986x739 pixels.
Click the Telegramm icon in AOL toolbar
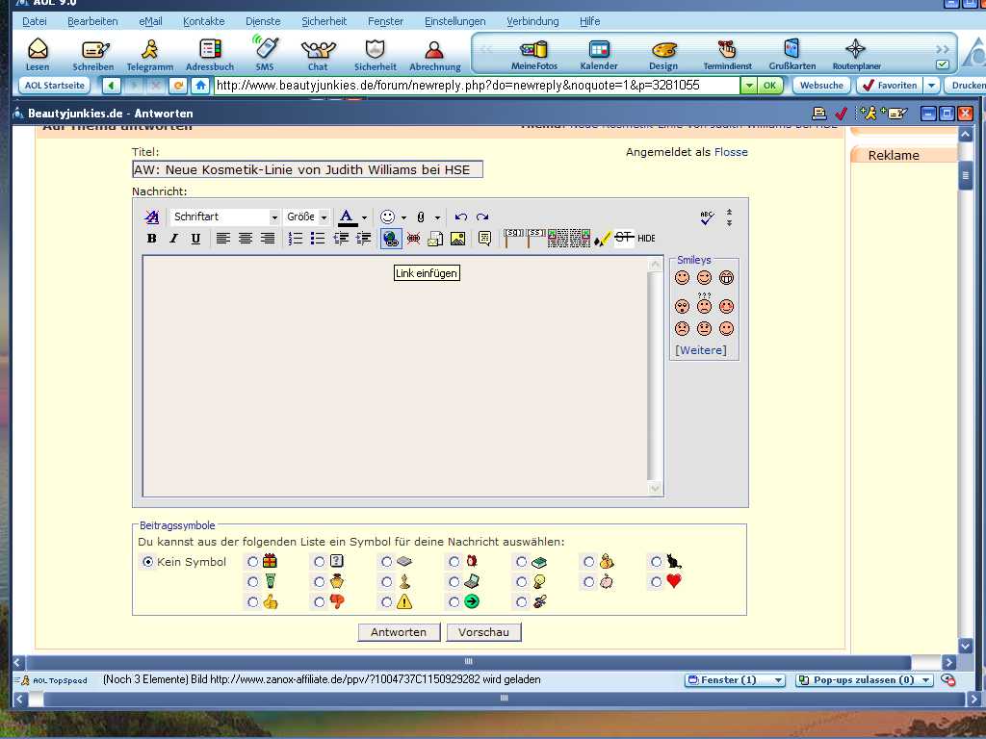pyautogui.click(x=149, y=54)
